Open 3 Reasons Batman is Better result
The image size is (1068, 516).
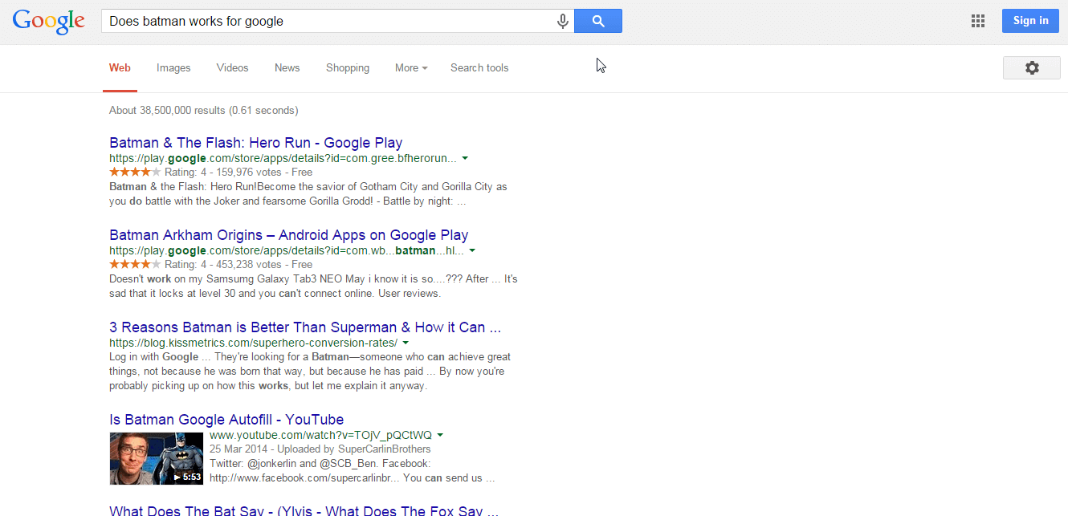pyautogui.click(x=305, y=327)
